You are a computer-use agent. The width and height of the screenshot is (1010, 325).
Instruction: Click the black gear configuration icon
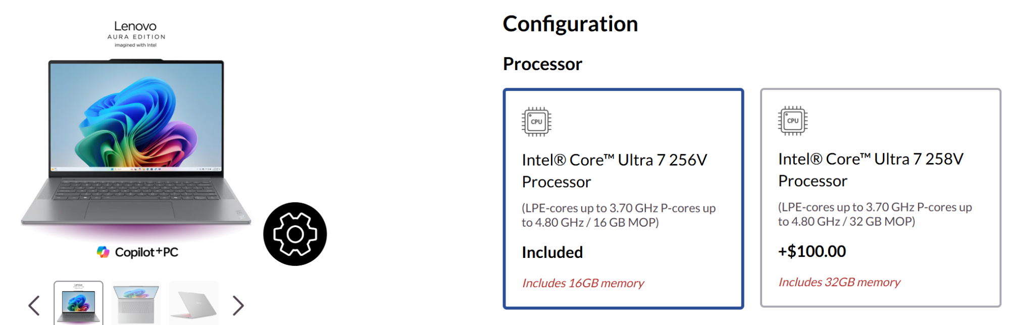[295, 234]
